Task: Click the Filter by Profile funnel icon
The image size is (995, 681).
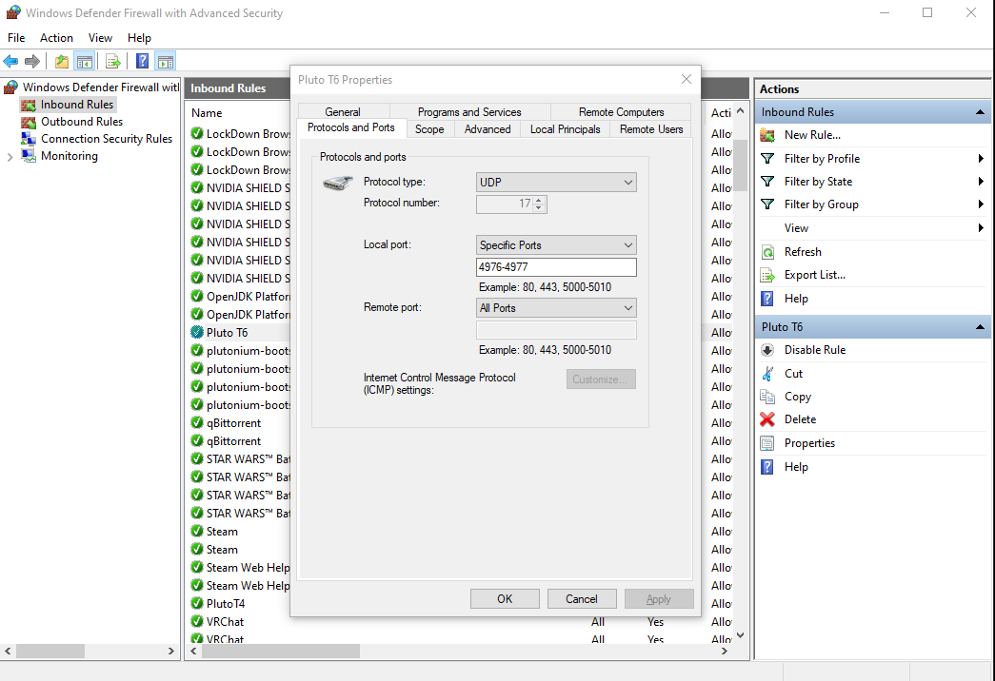Action: [767, 159]
